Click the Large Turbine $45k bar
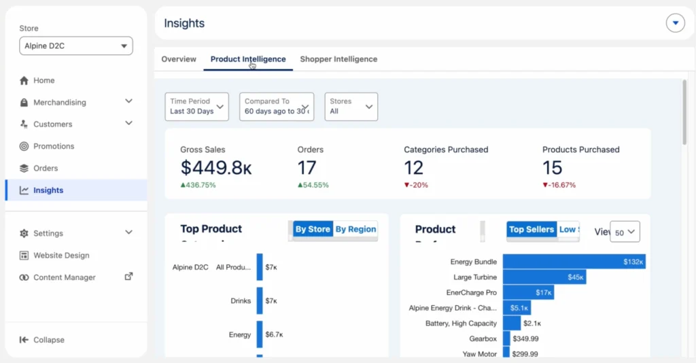The image size is (696, 363). click(x=544, y=277)
